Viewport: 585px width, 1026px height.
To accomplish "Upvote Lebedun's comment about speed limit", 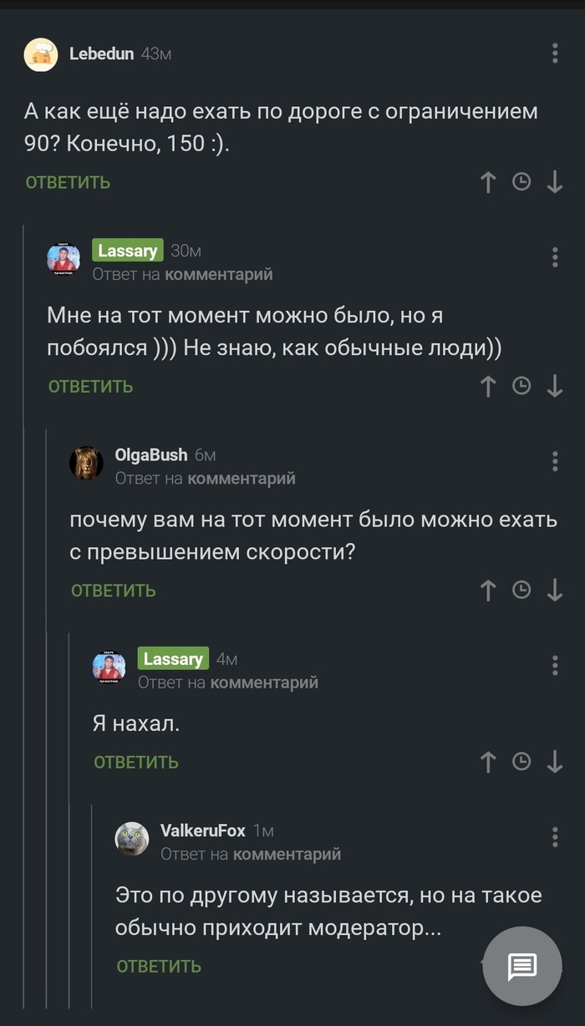I will pyautogui.click(x=489, y=182).
